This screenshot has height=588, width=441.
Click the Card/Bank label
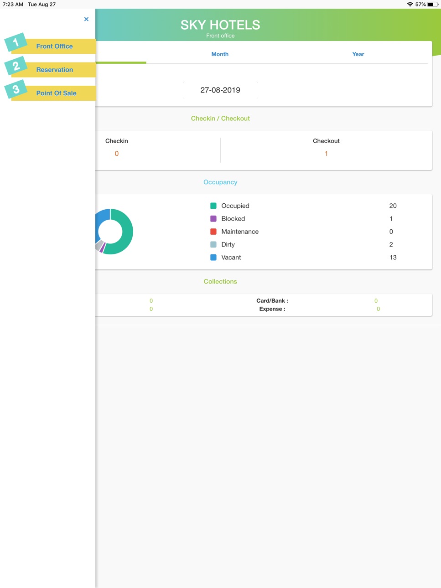[x=272, y=301]
